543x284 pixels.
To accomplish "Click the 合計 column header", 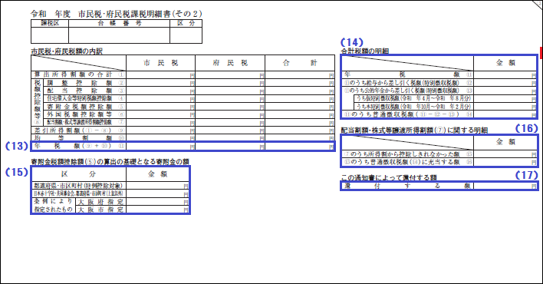I will click(x=300, y=63).
